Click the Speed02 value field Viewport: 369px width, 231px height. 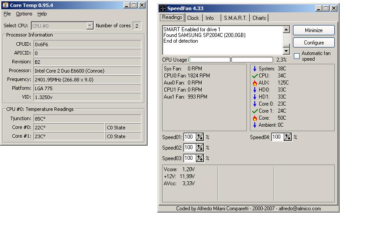pos(190,147)
